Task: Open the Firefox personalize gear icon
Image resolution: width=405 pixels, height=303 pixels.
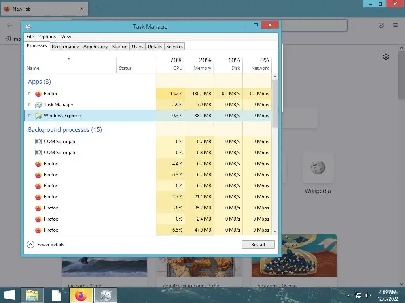Action: coord(386,57)
